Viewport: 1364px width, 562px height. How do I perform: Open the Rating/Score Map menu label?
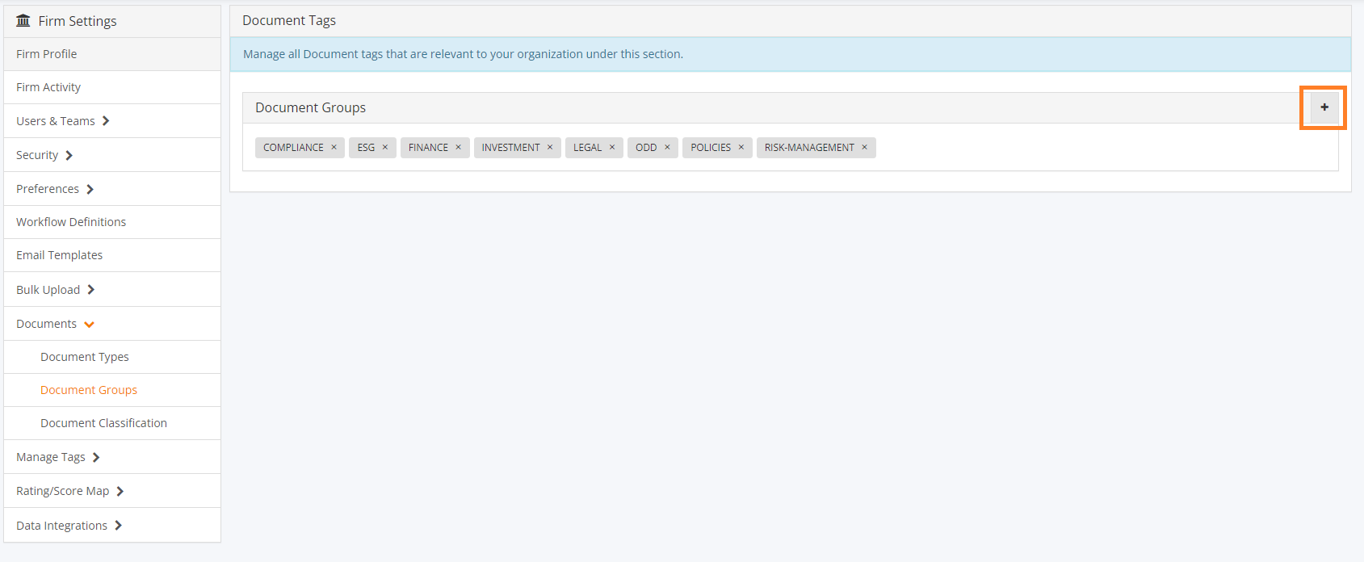click(62, 491)
